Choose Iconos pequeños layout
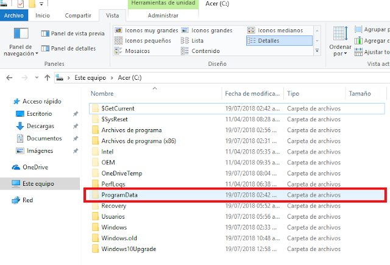The height and width of the screenshot is (265, 390). (143, 41)
